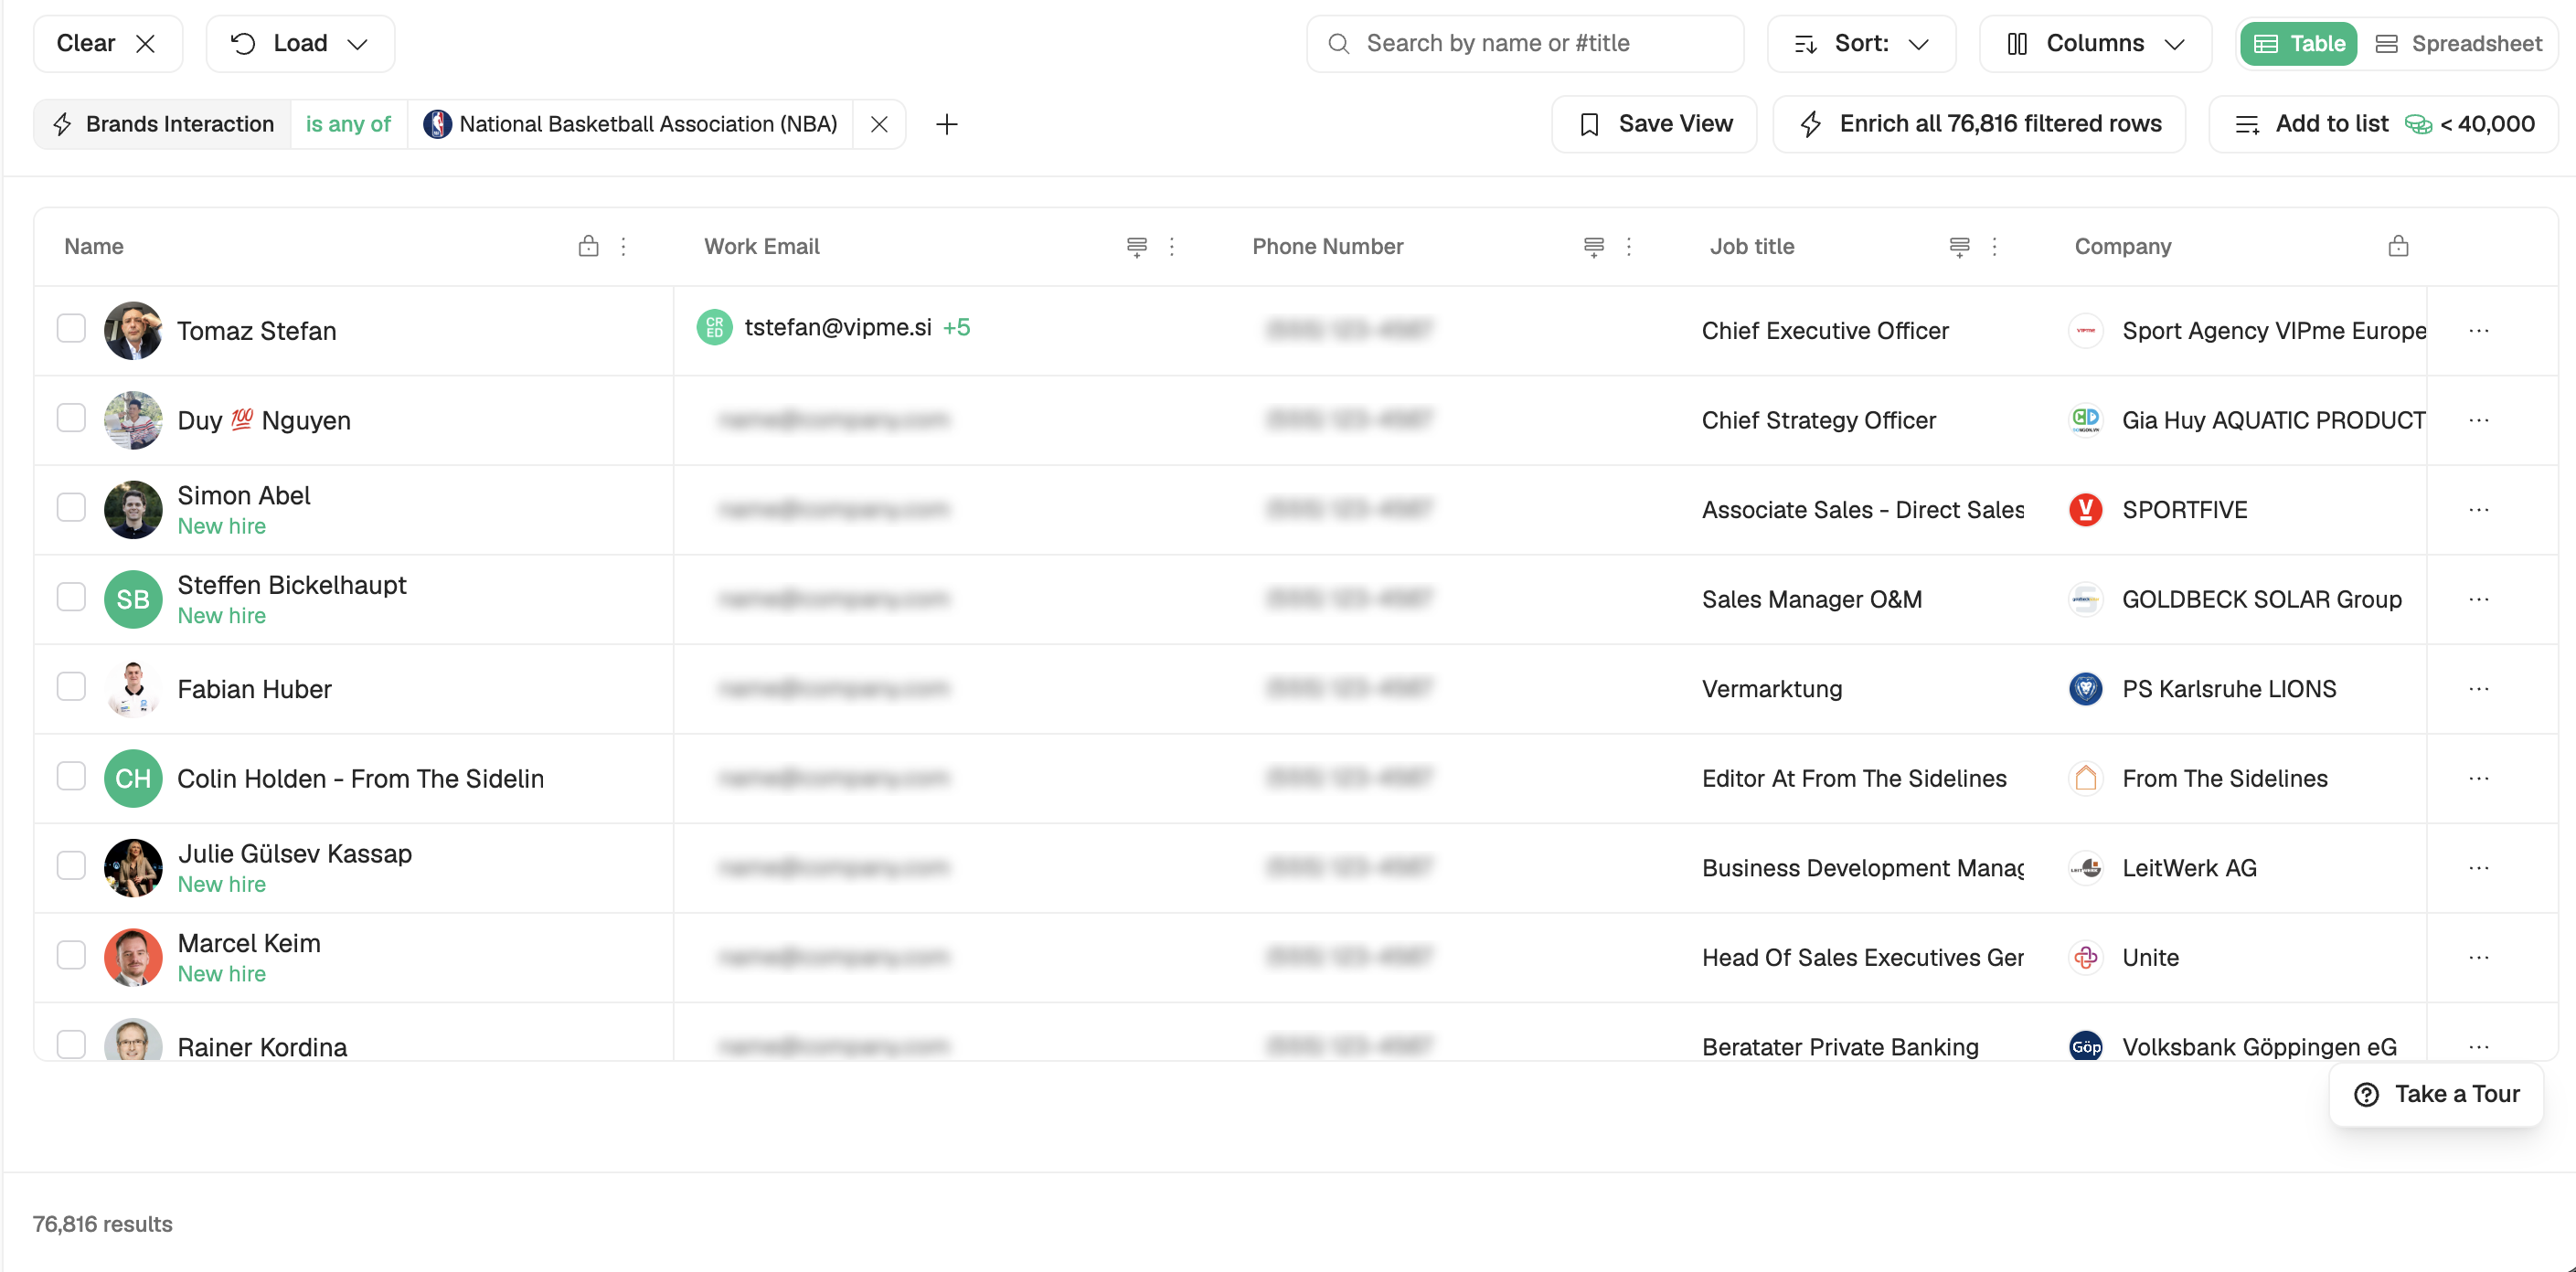Open row actions for Colin Holden
Viewport: 2576px width, 1272px height.
click(2479, 778)
